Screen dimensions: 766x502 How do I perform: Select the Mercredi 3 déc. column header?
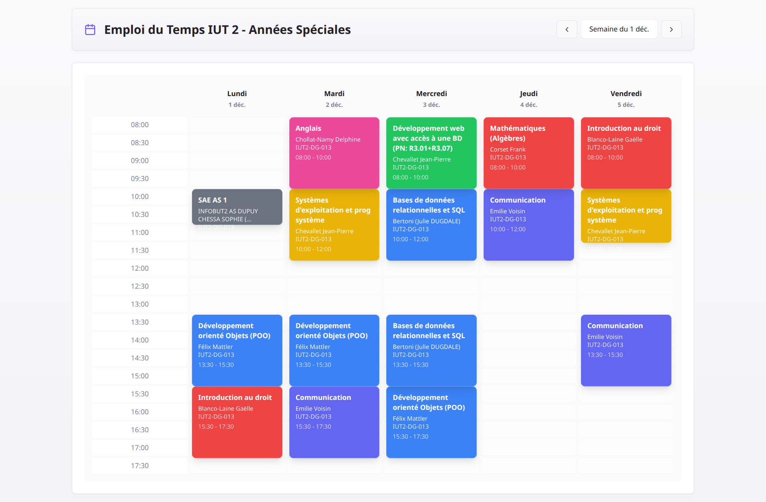[x=431, y=98]
